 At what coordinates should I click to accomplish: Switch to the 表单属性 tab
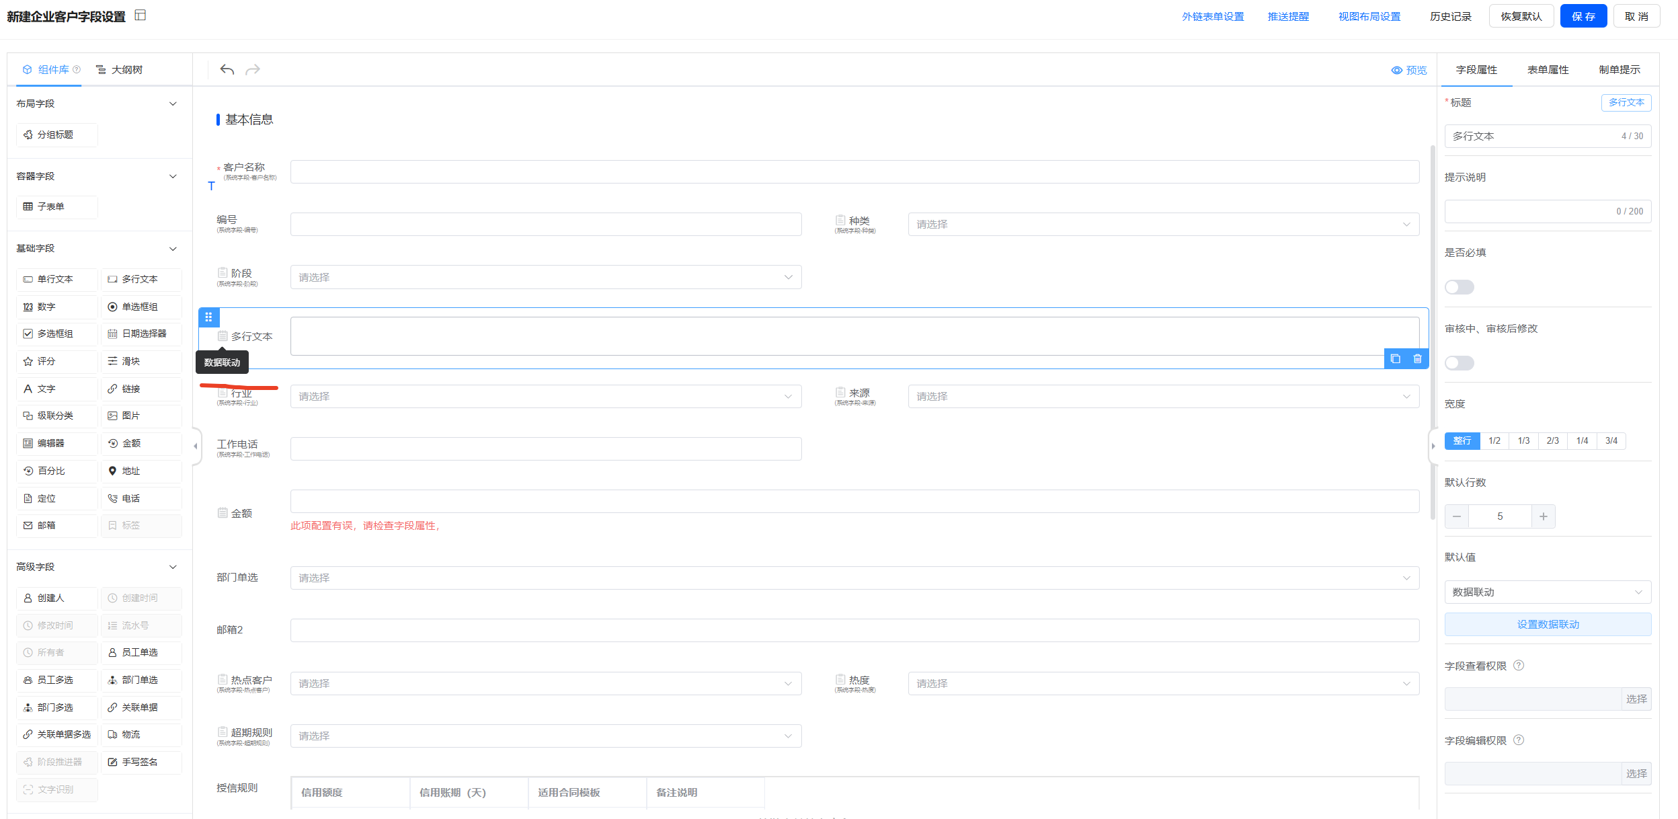pyautogui.click(x=1548, y=70)
